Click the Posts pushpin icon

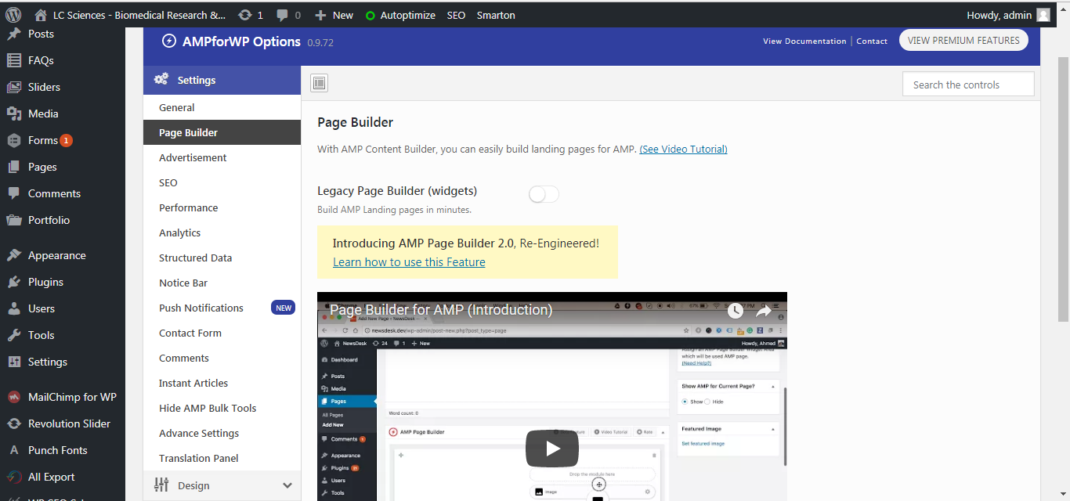point(14,34)
